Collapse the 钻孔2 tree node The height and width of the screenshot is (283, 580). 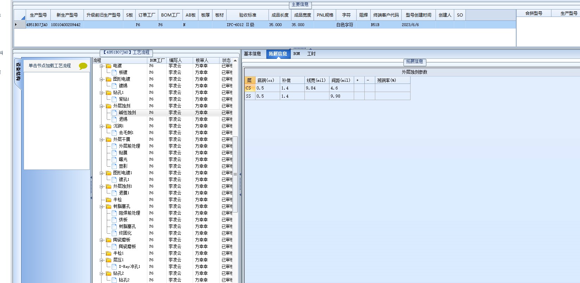(x=101, y=273)
